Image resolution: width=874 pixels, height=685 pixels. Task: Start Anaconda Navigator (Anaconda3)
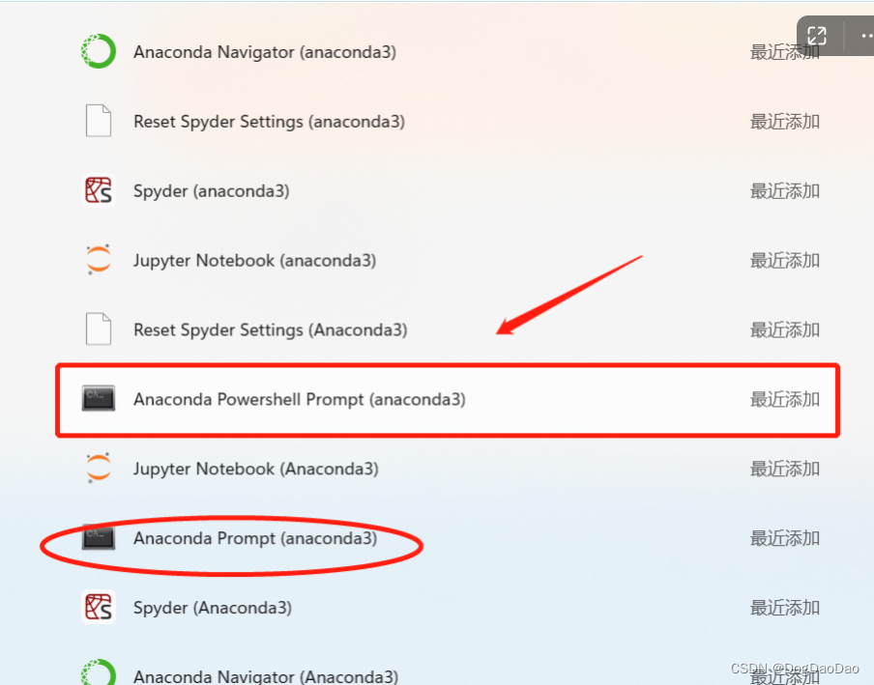click(x=263, y=676)
